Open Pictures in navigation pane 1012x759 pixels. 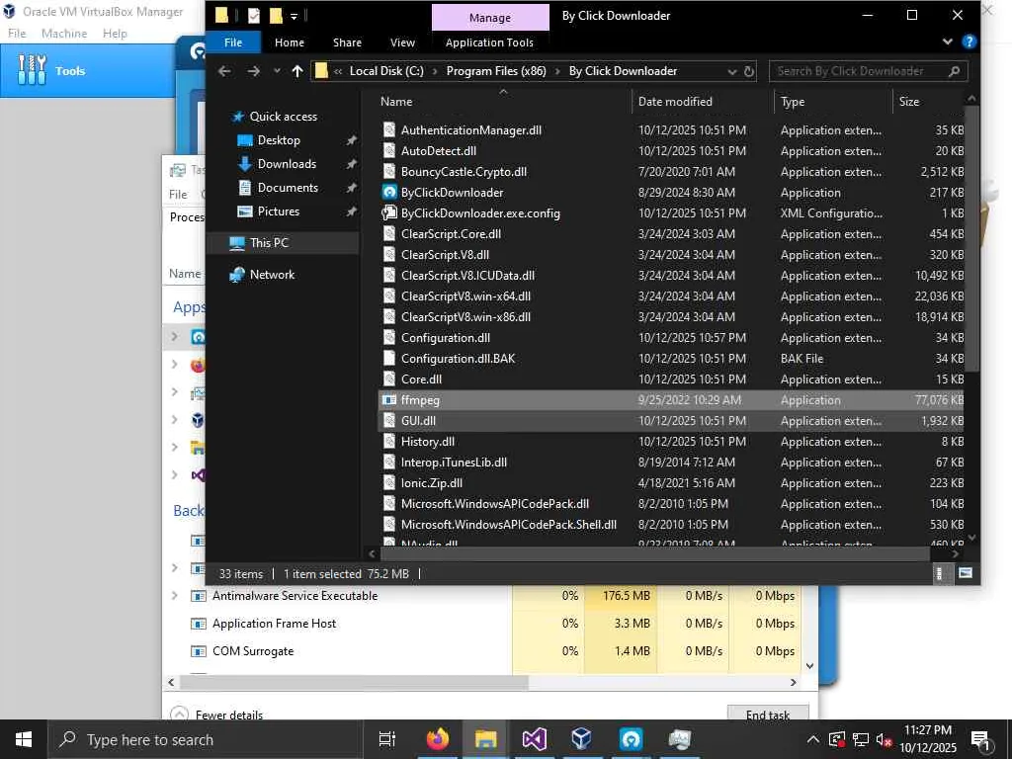[278, 211]
